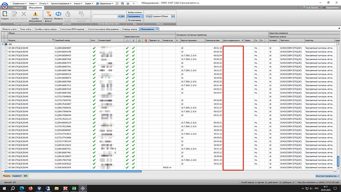This screenshot has width=341, height=192.
Task: Click into the object group input field
Action: pyautogui.click(x=105, y=16)
